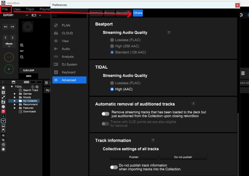Toggle removal of tracks with CUE points set
Image resolution: width=249 pixels, height=176 pixels.
point(105,124)
